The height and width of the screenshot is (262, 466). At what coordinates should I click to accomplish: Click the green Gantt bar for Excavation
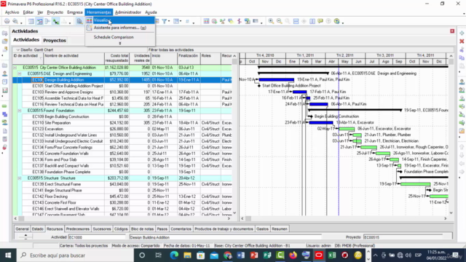[347, 129]
